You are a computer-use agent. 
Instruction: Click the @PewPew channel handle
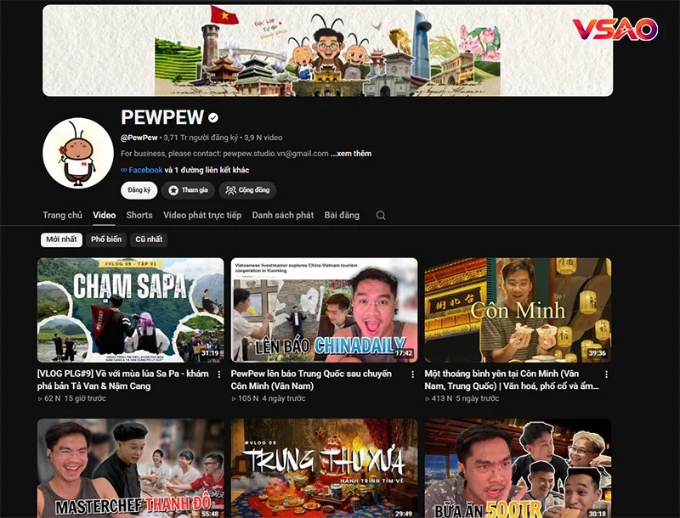139,138
